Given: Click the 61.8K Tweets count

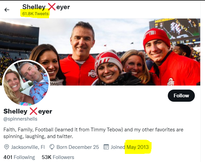Looking at the screenshot, I should tap(35, 14).
